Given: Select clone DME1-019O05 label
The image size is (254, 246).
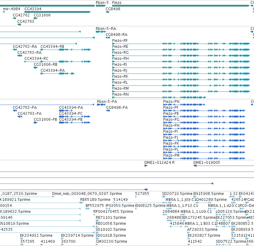Looking at the screenshot, I should click(x=207, y=163).
